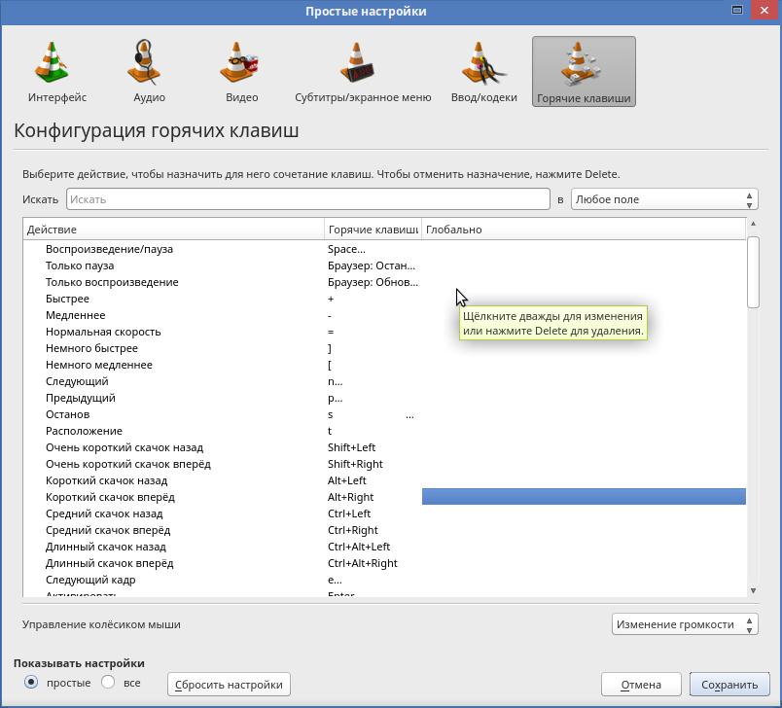Select the Немного медленнее row

tap(384, 365)
